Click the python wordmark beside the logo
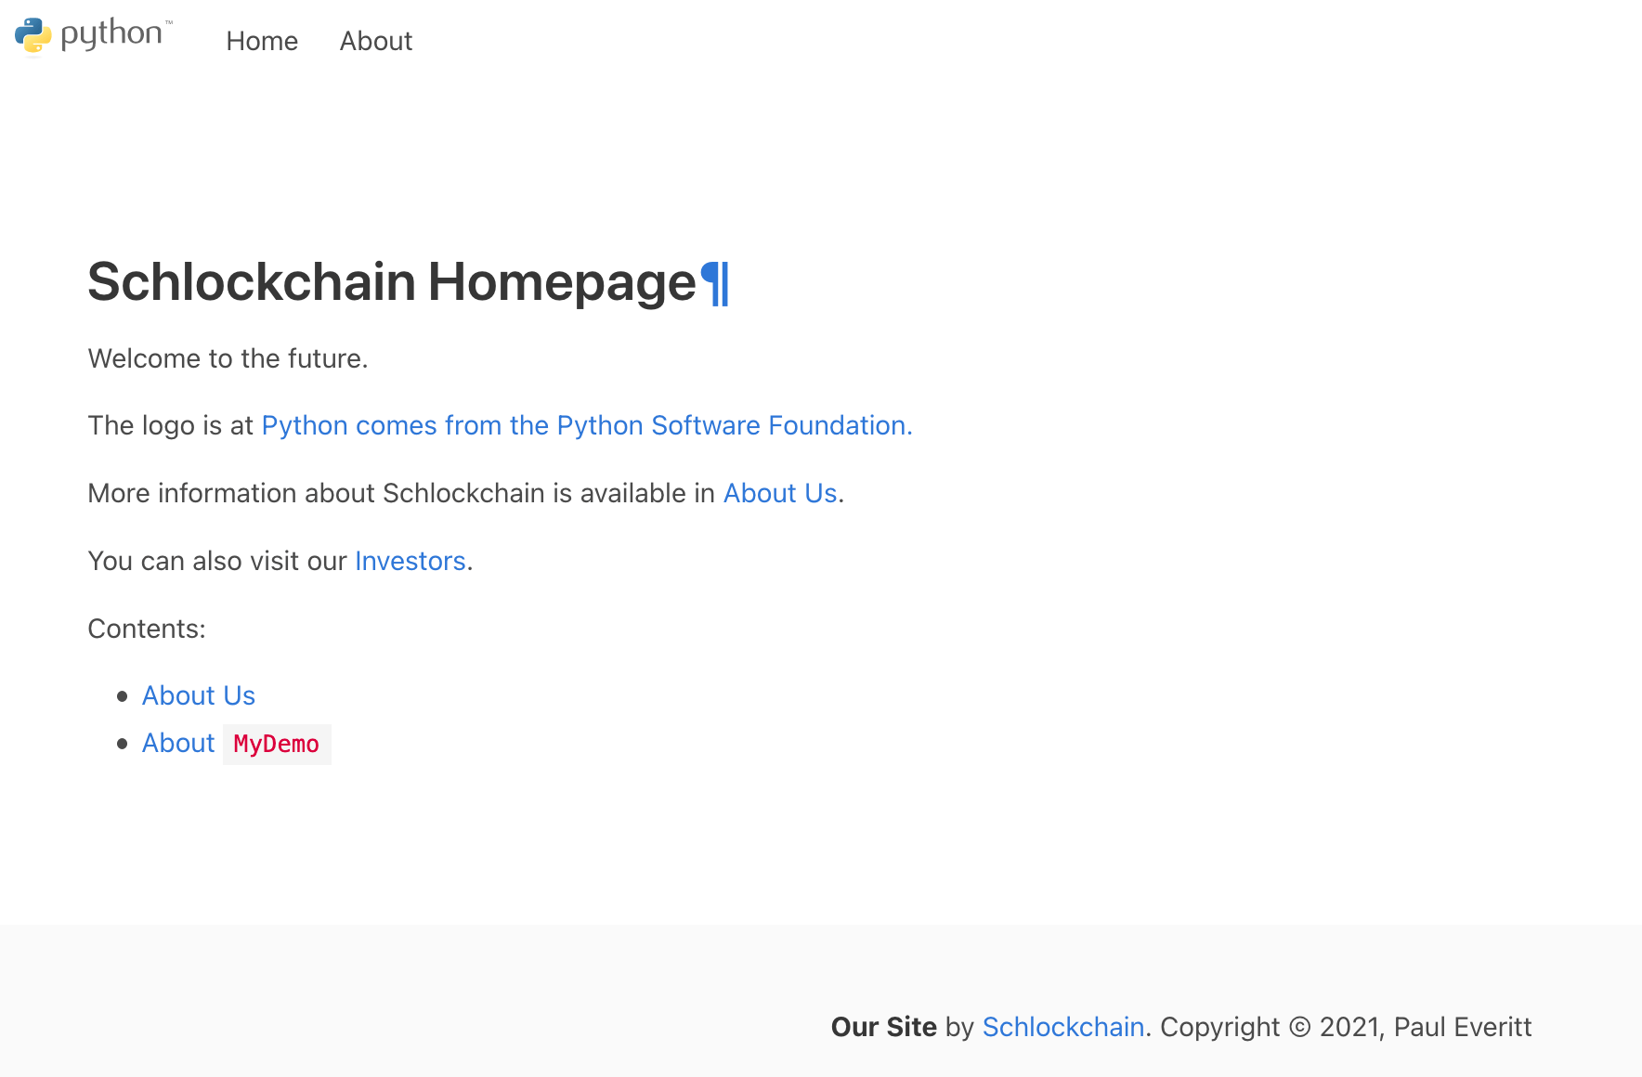The image size is (1642, 1077). coord(111,34)
